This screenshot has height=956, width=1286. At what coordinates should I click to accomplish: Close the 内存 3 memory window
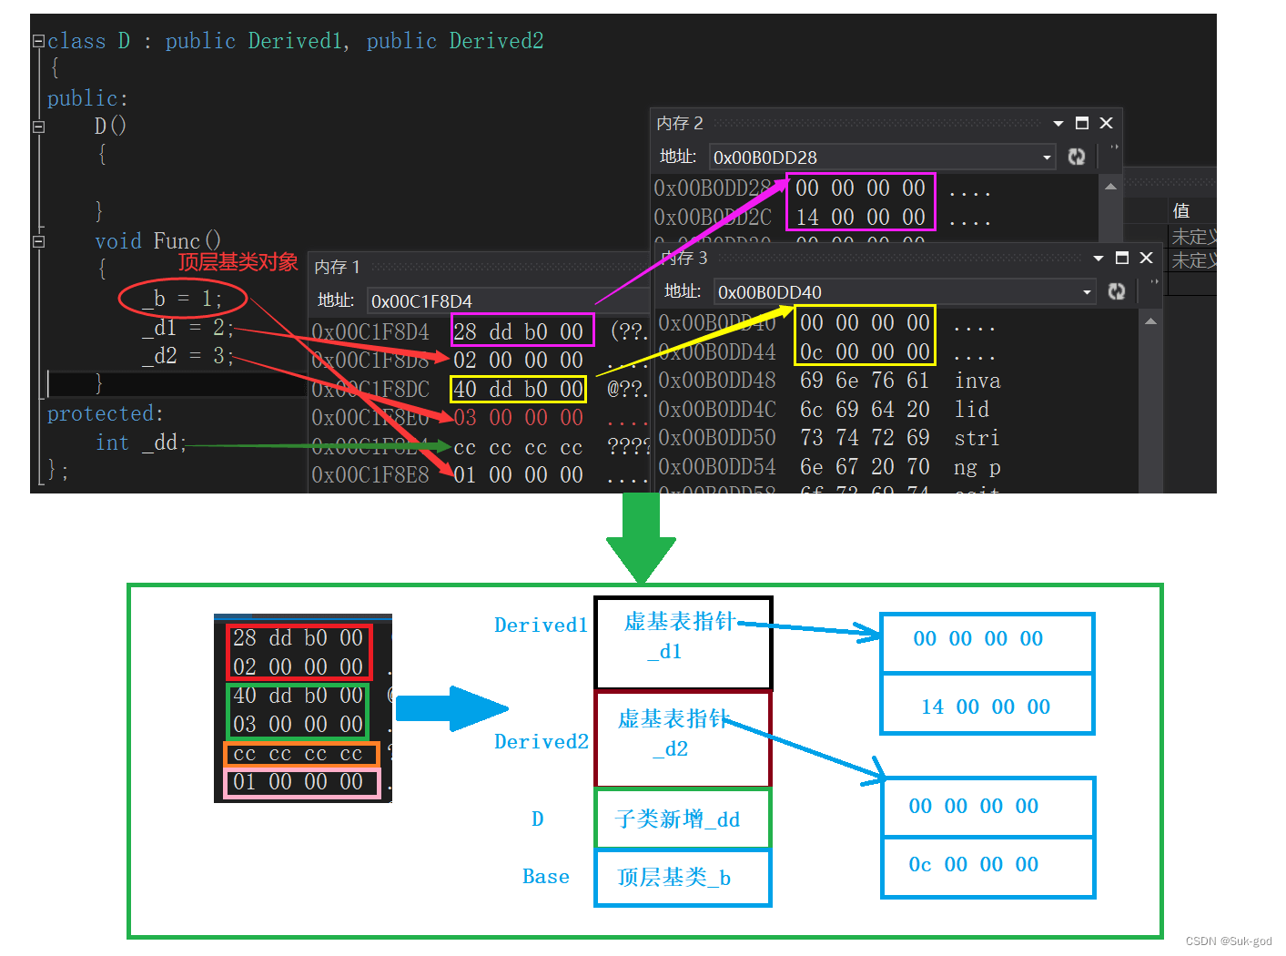[x=1147, y=258]
